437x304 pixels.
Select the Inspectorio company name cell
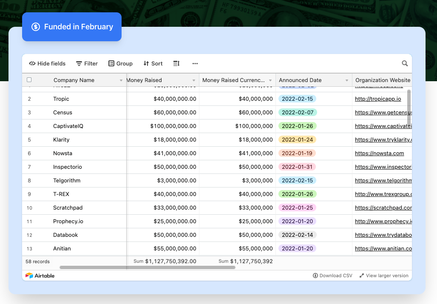(74, 167)
